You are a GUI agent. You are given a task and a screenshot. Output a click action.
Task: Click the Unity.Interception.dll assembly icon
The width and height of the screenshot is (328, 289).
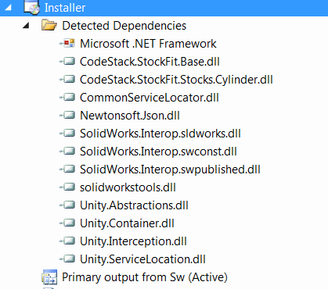[x=67, y=241]
